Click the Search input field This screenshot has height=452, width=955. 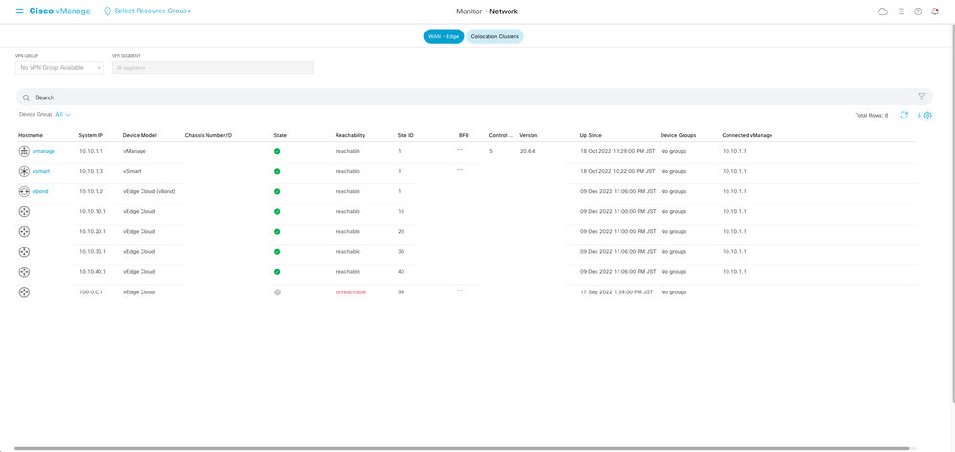474,97
